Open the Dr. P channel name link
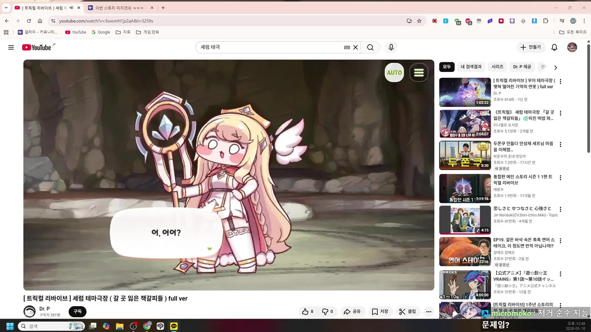This screenshot has width=591, height=332. [44, 309]
